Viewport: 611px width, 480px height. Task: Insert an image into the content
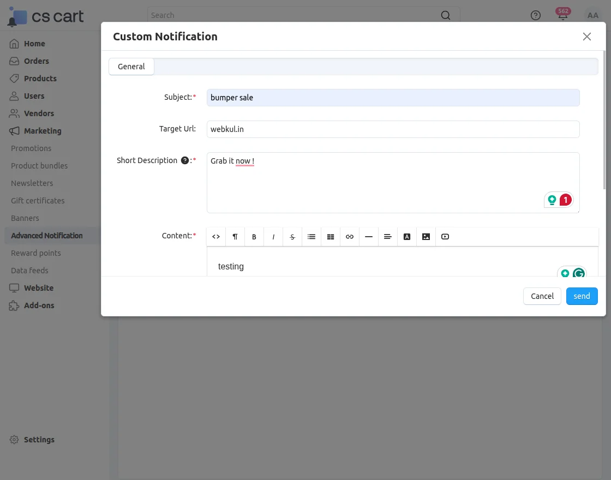pyautogui.click(x=426, y=236)
